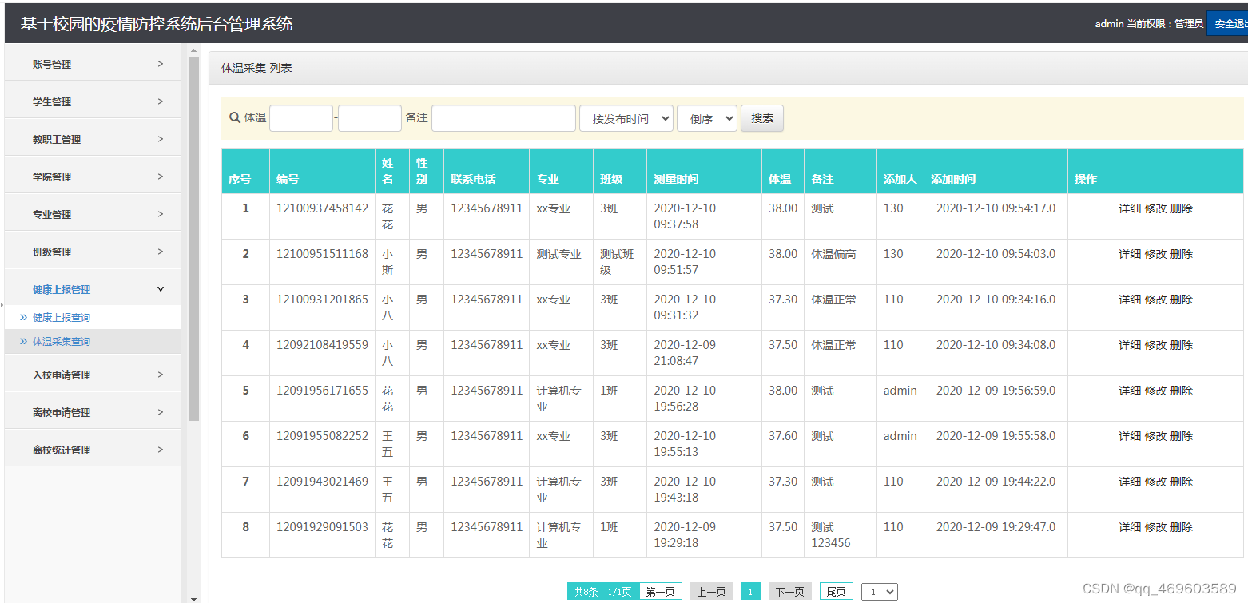Expand the 离校统计管理 sidebar menu
Viewport: 1248px width, 603px height.
tap(93, 450)
